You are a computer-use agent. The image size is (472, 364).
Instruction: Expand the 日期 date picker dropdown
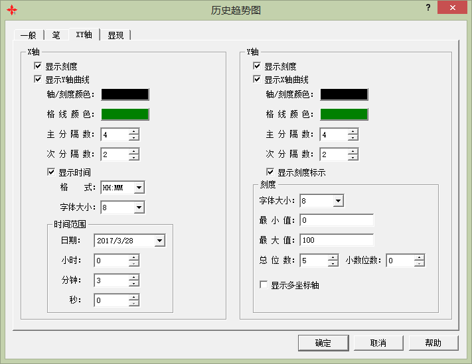click(159, 241)
